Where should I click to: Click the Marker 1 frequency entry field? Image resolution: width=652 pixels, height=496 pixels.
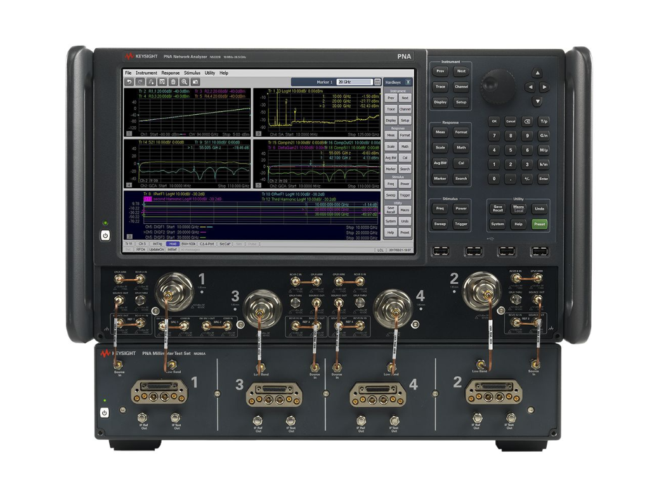point(355,82)
